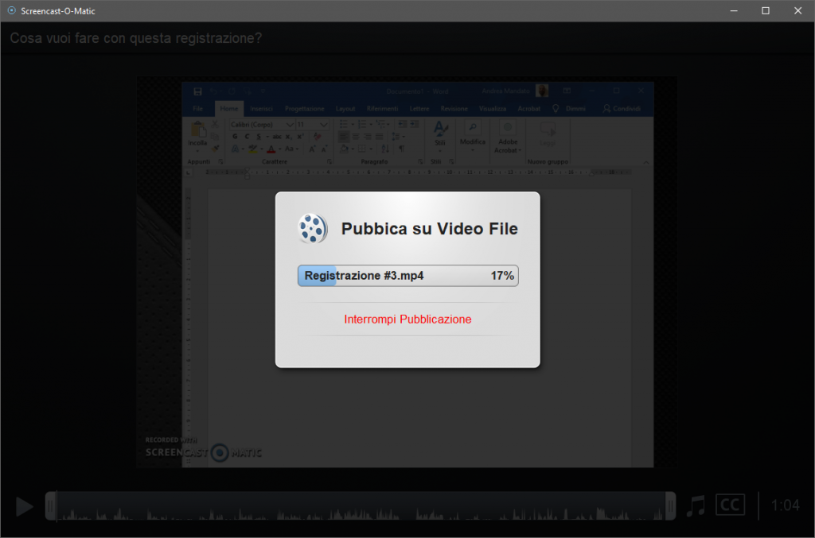Open the Acrobat tab in Word
This screenshot has height=538, width=815.
tap(528, 108)
